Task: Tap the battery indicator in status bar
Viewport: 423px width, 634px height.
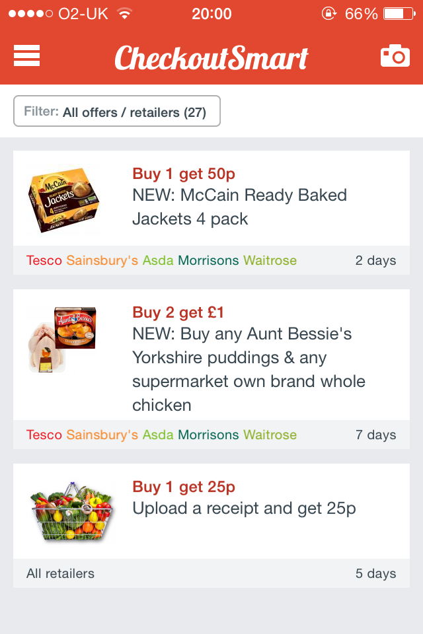Action: click(x=398, y=13)
